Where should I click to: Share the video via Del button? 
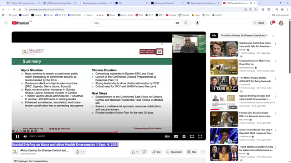click(x=157, y=152)
